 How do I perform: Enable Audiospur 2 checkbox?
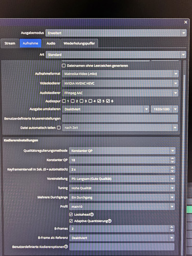point(73,101)
